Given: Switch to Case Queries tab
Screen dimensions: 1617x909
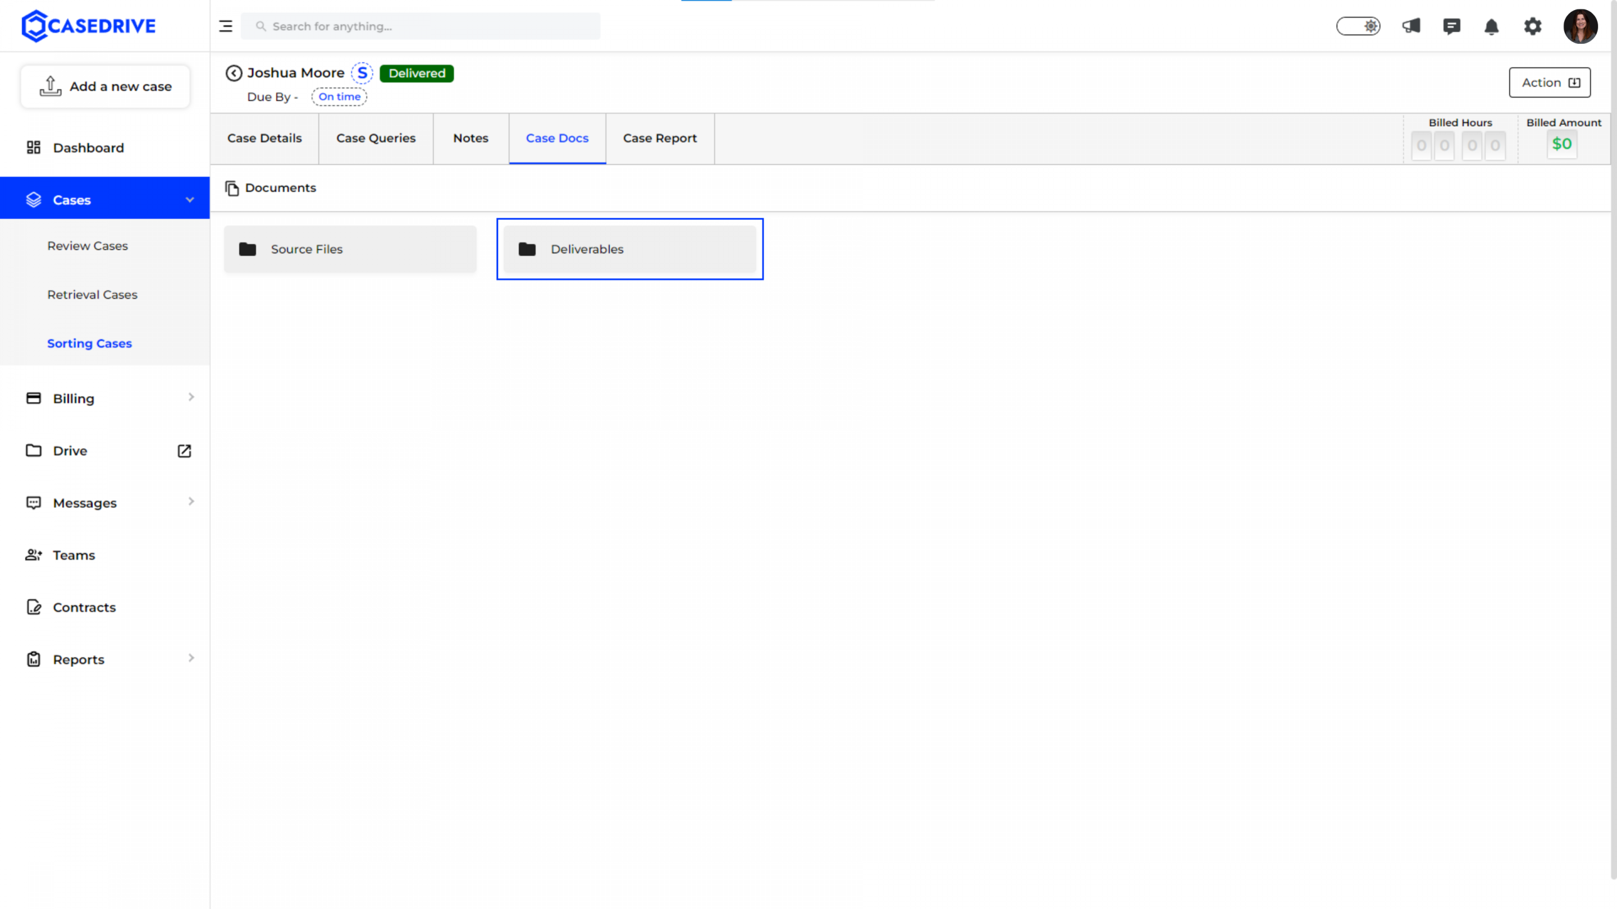Looking at the screenshot, I should pos(376,138).
